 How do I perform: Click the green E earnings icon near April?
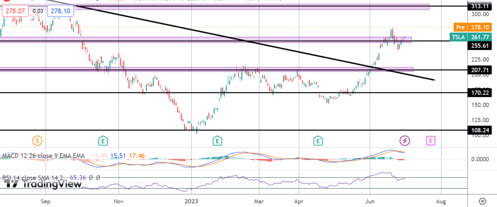coord(318,141)
